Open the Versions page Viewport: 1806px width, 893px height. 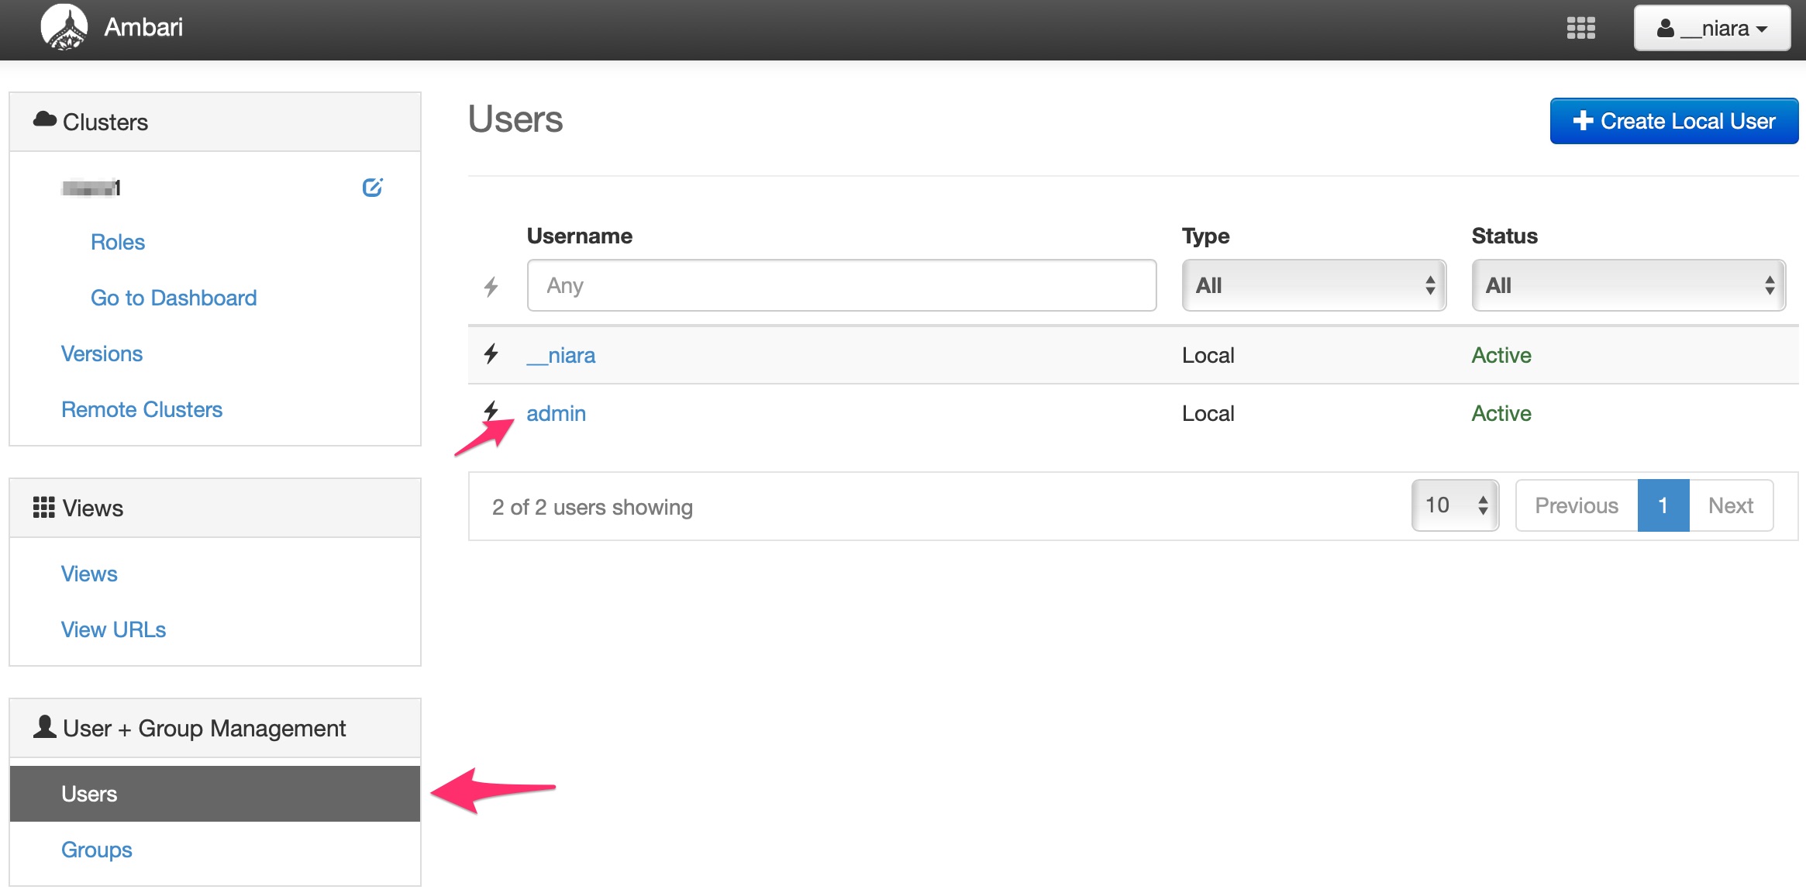click(102, 353)
